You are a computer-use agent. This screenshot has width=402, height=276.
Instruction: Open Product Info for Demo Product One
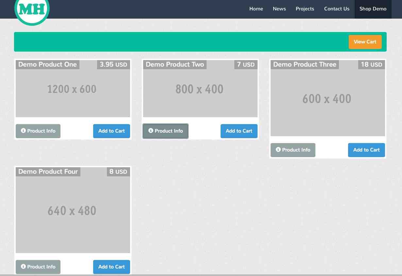[x=38, y=131]
